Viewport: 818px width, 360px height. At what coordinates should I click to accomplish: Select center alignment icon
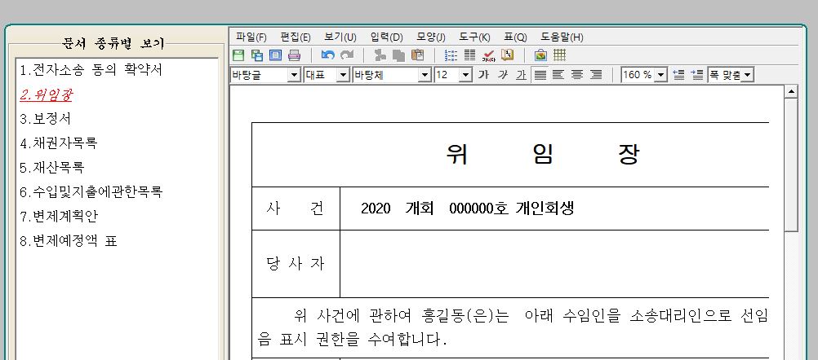click(x=577, y=75)
